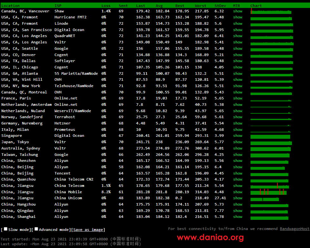Viewport: 310px width, 248px height.
Task: Click the ISP column header
Action: (x=58, y=6)
